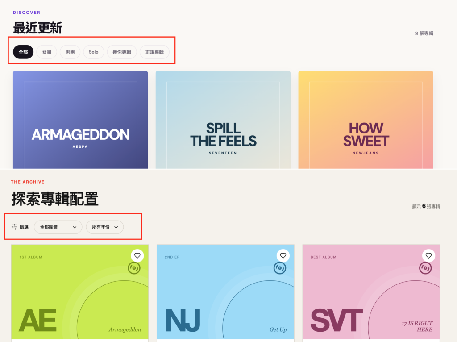Click the 1ST ALBUM label
Screen dimensions: 457x342
(31, 257)
